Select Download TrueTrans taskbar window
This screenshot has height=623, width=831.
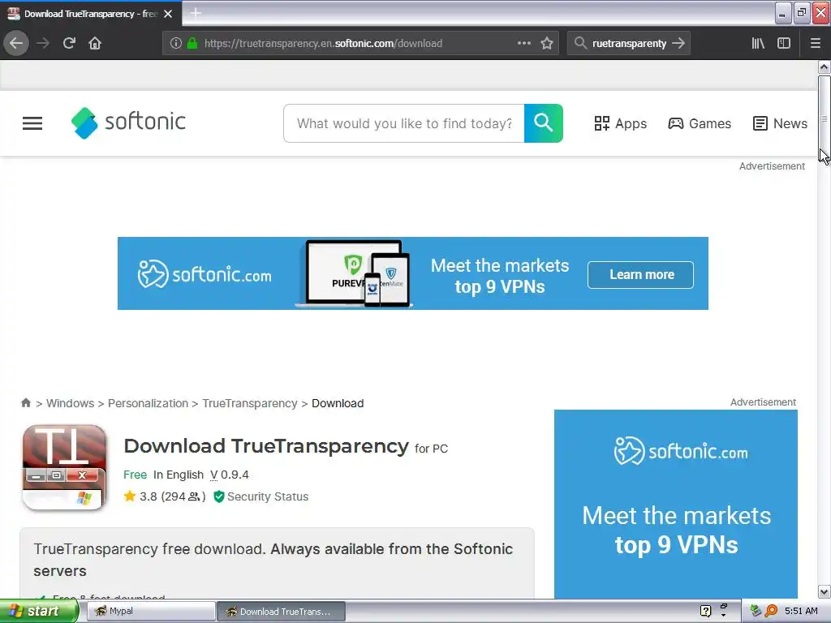(281, 612)
